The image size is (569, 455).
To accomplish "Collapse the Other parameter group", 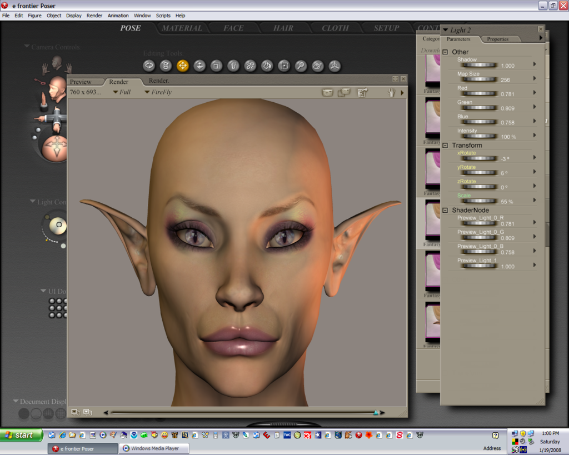I will coord(445,52).
